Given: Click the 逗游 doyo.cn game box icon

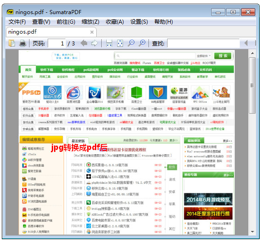Looking at the screenshot, I should 179,93.
